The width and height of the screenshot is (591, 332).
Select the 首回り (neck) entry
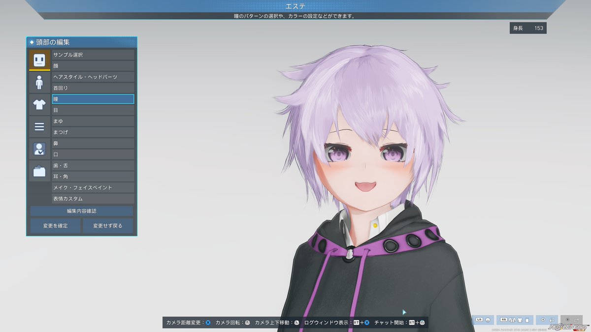point(93,88)
